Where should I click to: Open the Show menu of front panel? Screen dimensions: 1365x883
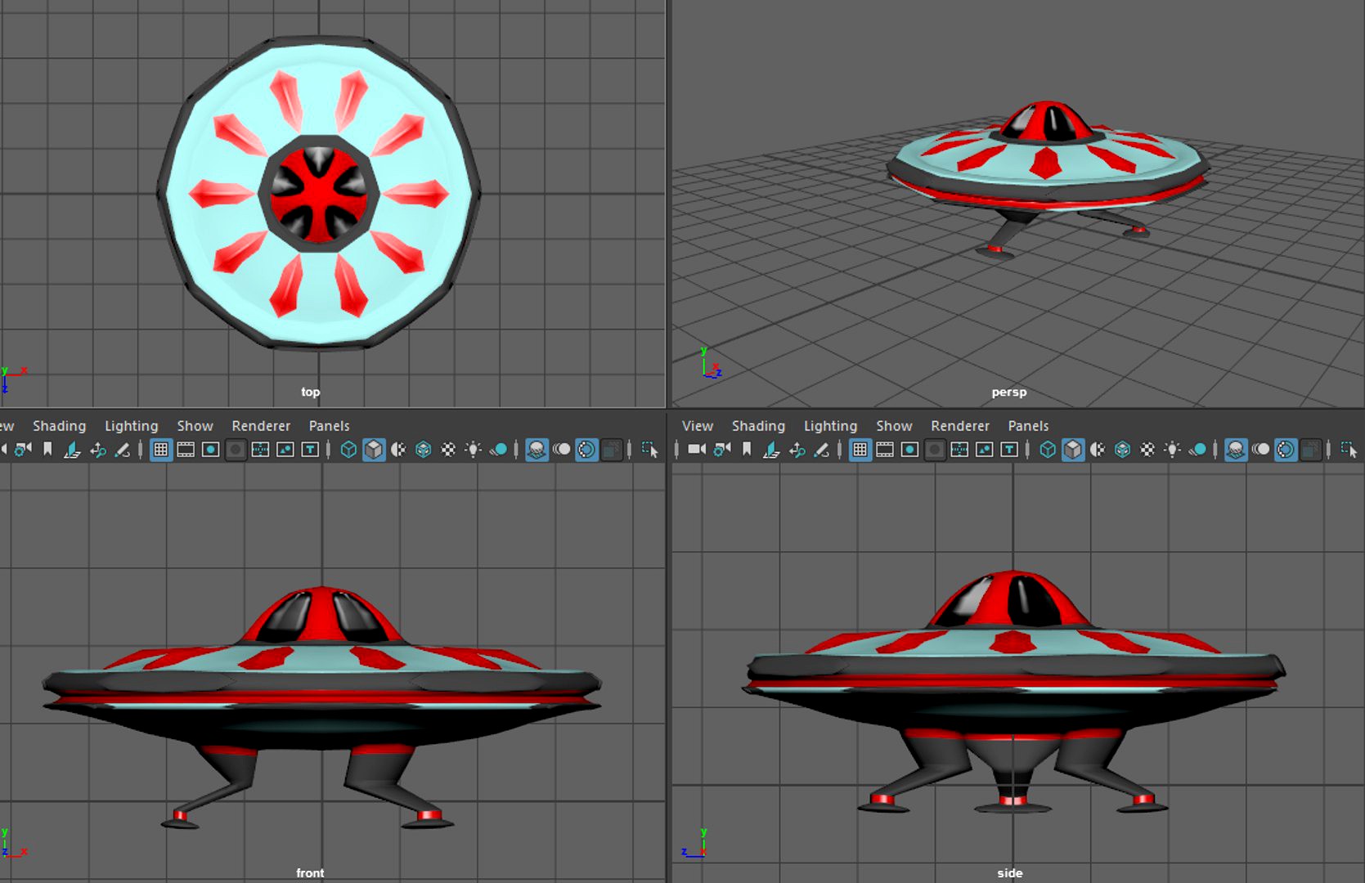tap(195, 426)
